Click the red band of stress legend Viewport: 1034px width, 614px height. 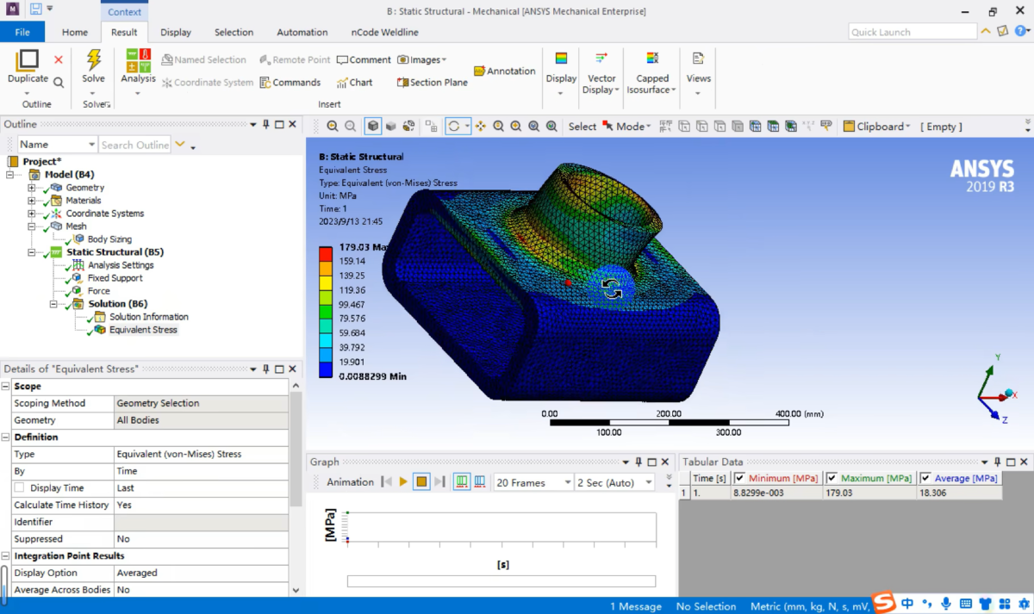pos(325,254)
